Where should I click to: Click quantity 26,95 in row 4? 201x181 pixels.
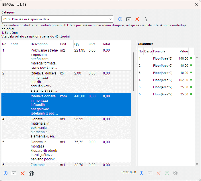(79, 119)
